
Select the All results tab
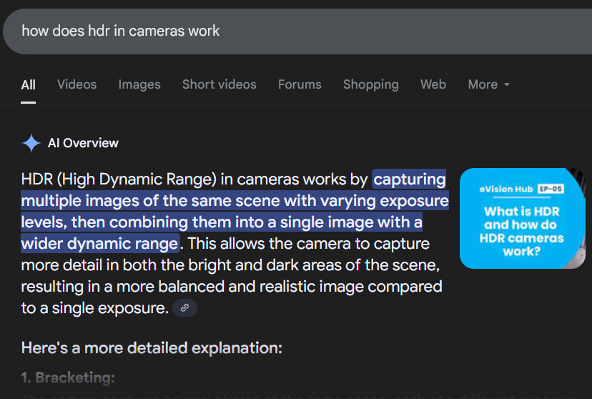point(29,84)
